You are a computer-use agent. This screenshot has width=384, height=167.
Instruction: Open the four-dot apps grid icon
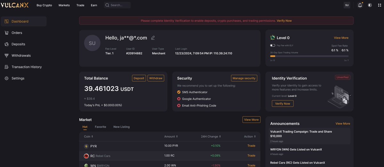coord(379,5)
